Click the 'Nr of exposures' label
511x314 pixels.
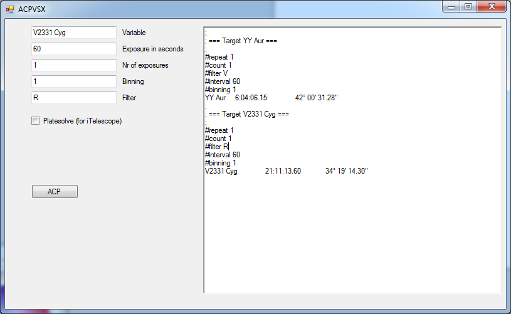[x=145, y=65]
